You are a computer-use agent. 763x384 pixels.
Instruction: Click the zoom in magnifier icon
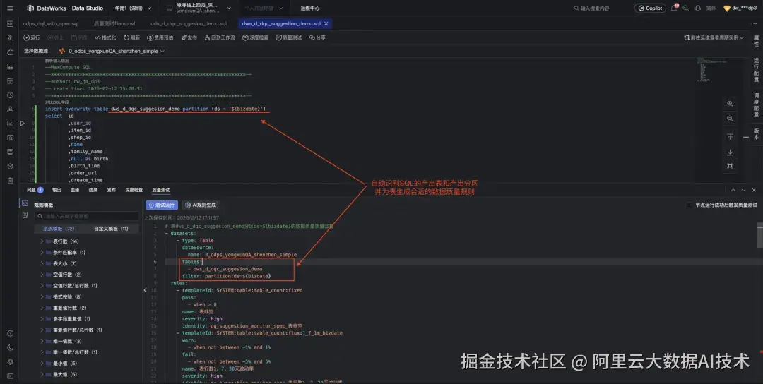click(x=730, y=104)
